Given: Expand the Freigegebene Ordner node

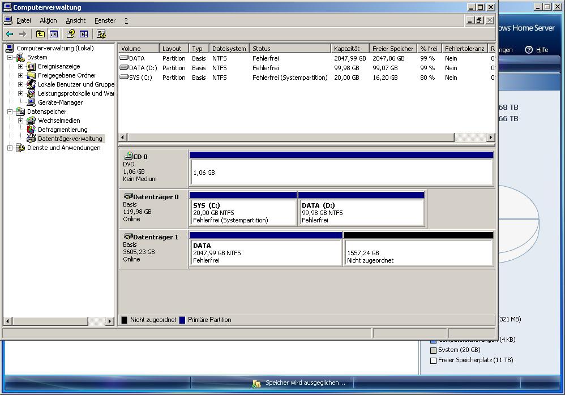Looking at the screenshot, I should (20, 75).
